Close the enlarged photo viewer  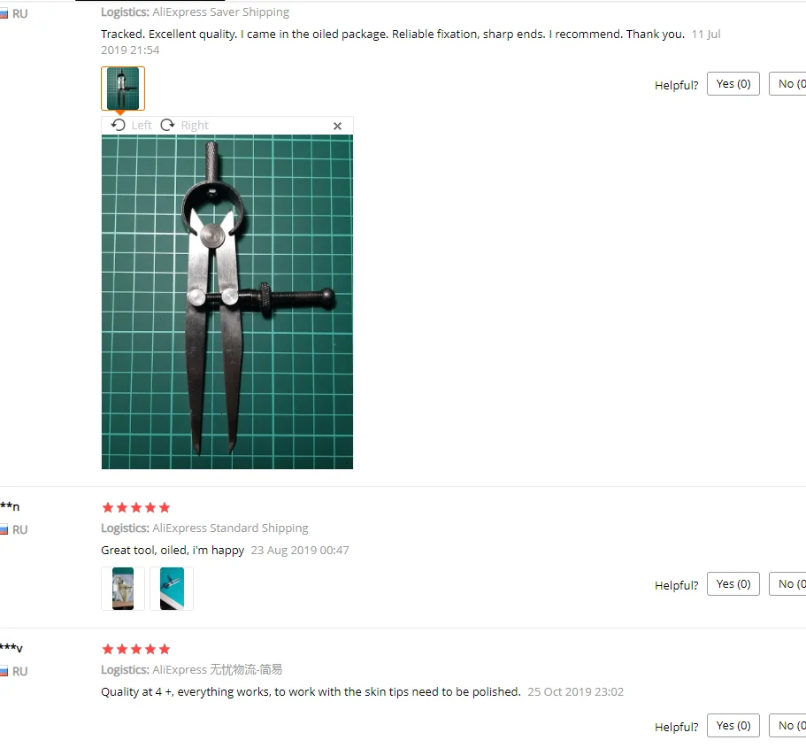[x=337, y=126]
